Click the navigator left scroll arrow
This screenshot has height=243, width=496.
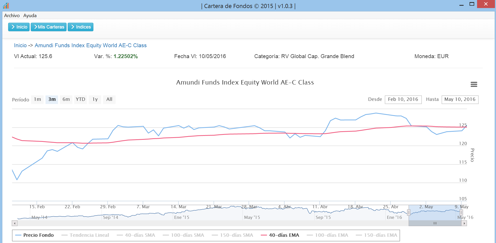click(15, 223)
